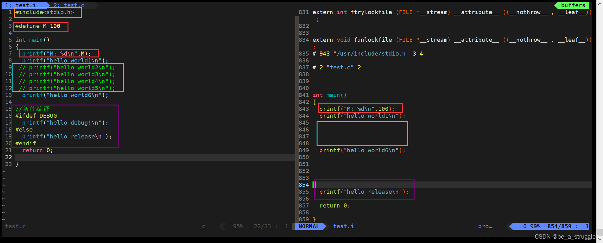Click the # 943 "/usr/include/stdio.h" line
Screen dimensions: 603x243
tap(368, 54)
